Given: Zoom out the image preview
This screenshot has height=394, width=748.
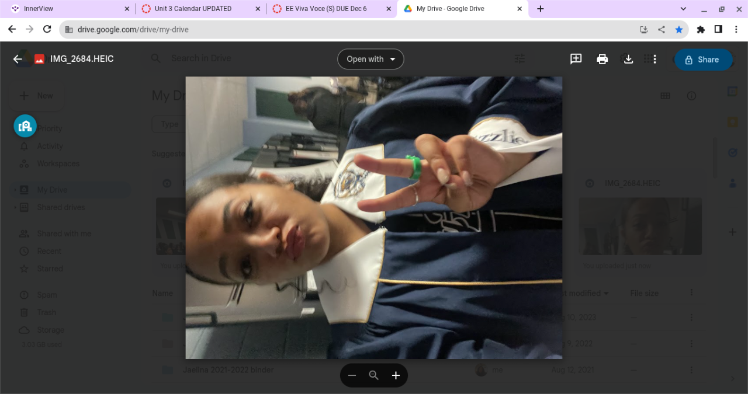Looking at the screenshot, I should pos(352,375).
